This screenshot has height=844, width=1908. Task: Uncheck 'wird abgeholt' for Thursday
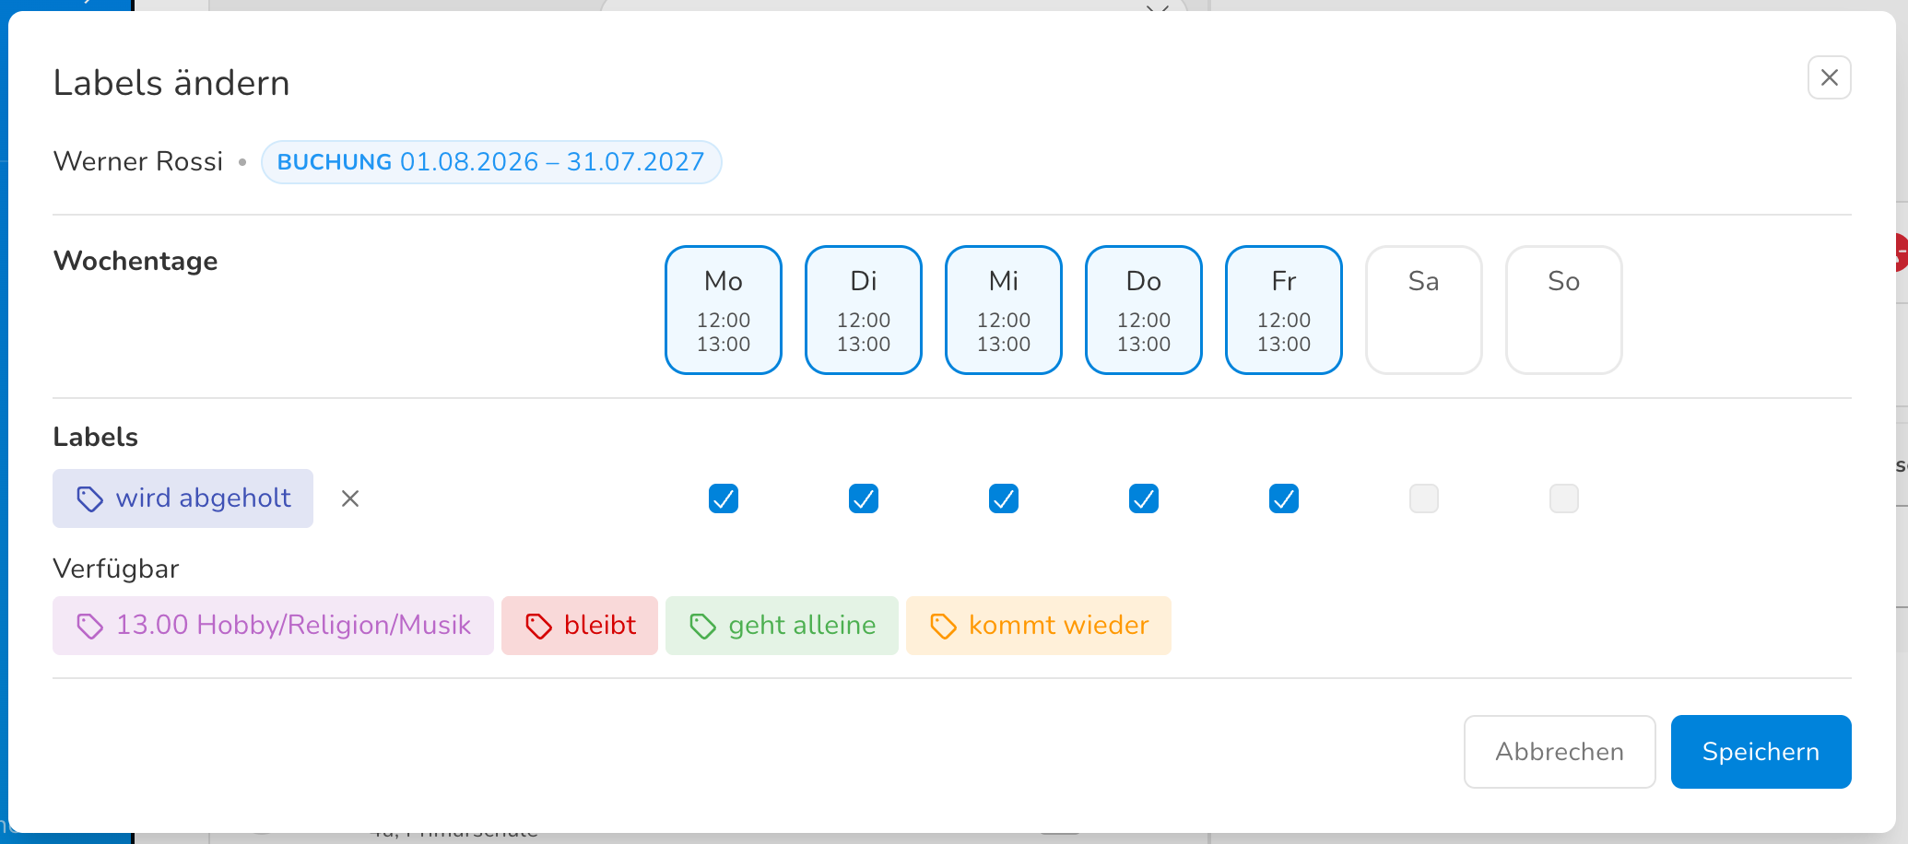click(1144, 498)
